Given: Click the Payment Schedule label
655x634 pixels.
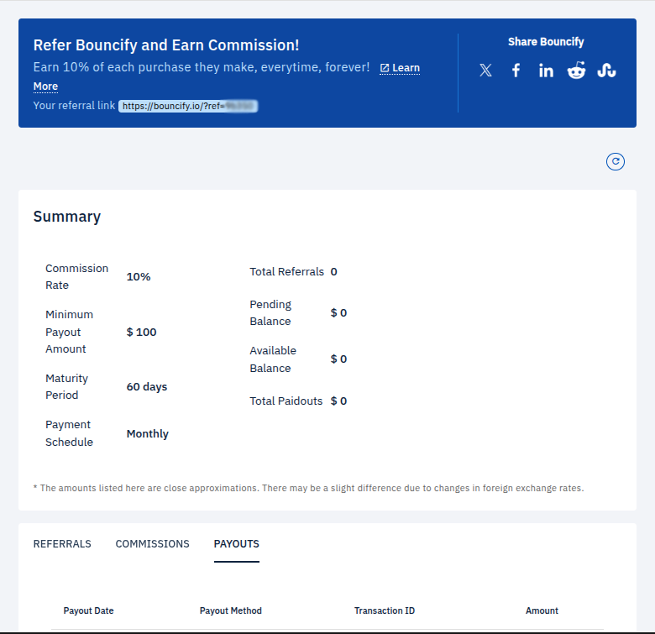Looking at the screenshot, I should tap(70, 433).
